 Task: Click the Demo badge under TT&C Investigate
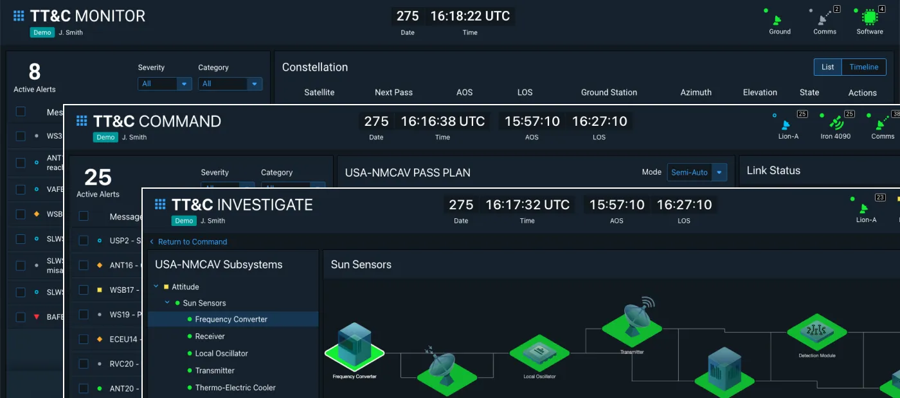184,220
